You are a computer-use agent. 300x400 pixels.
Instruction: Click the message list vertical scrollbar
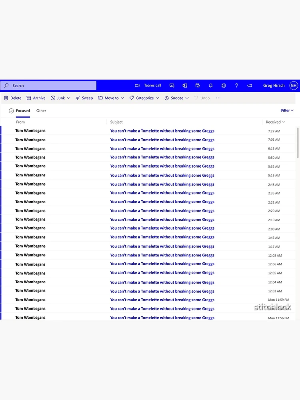pos(298,143)
